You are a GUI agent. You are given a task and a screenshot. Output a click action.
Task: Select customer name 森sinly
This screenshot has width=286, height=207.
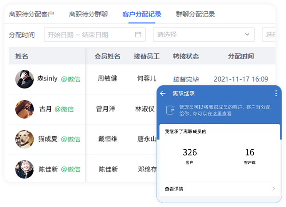click(47, 78)
